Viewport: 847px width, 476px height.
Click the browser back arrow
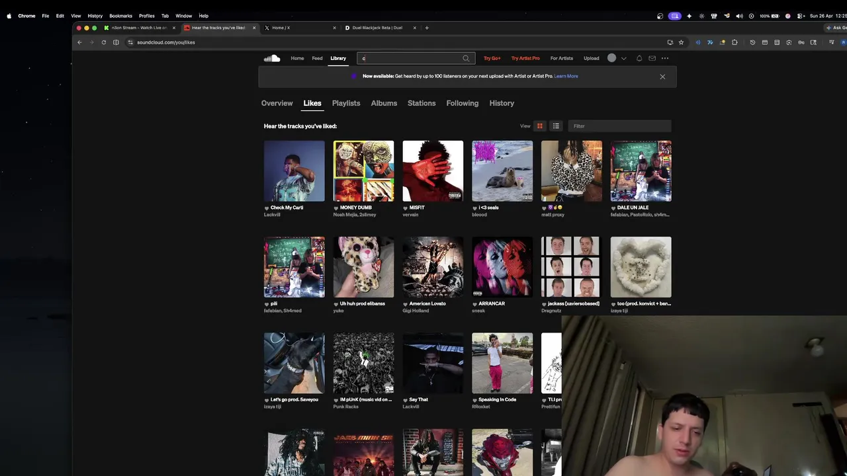tap(79, 42)
